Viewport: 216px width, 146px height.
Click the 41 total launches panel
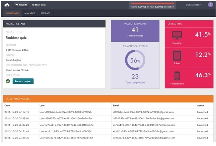(135, 31)
